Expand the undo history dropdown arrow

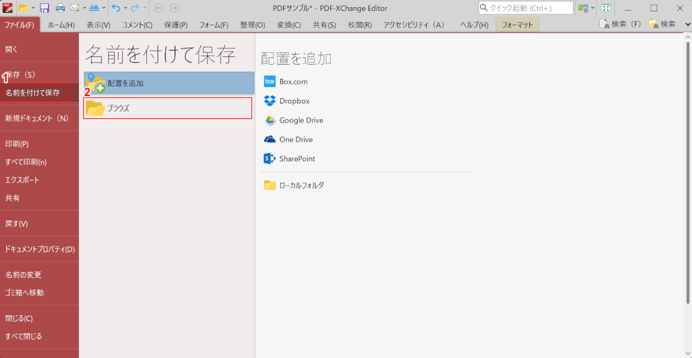(125, 8)
